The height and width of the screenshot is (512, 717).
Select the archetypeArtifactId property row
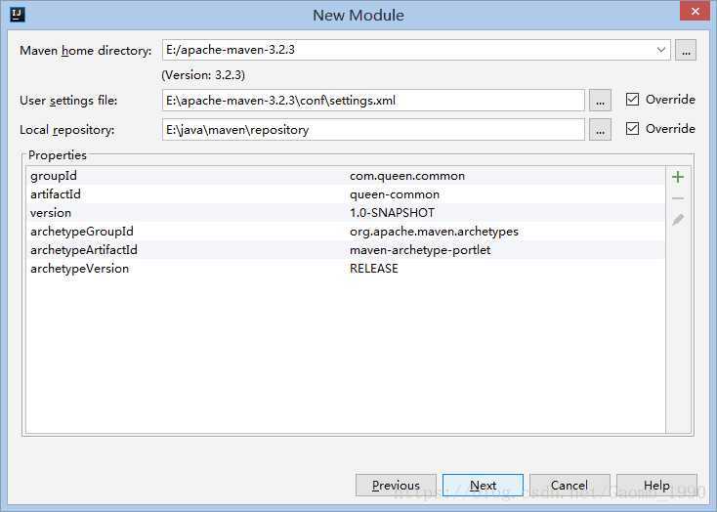point(345,250)
